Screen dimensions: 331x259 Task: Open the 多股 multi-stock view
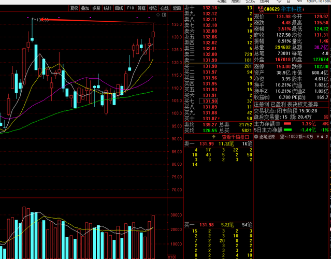tap(96, 8)
